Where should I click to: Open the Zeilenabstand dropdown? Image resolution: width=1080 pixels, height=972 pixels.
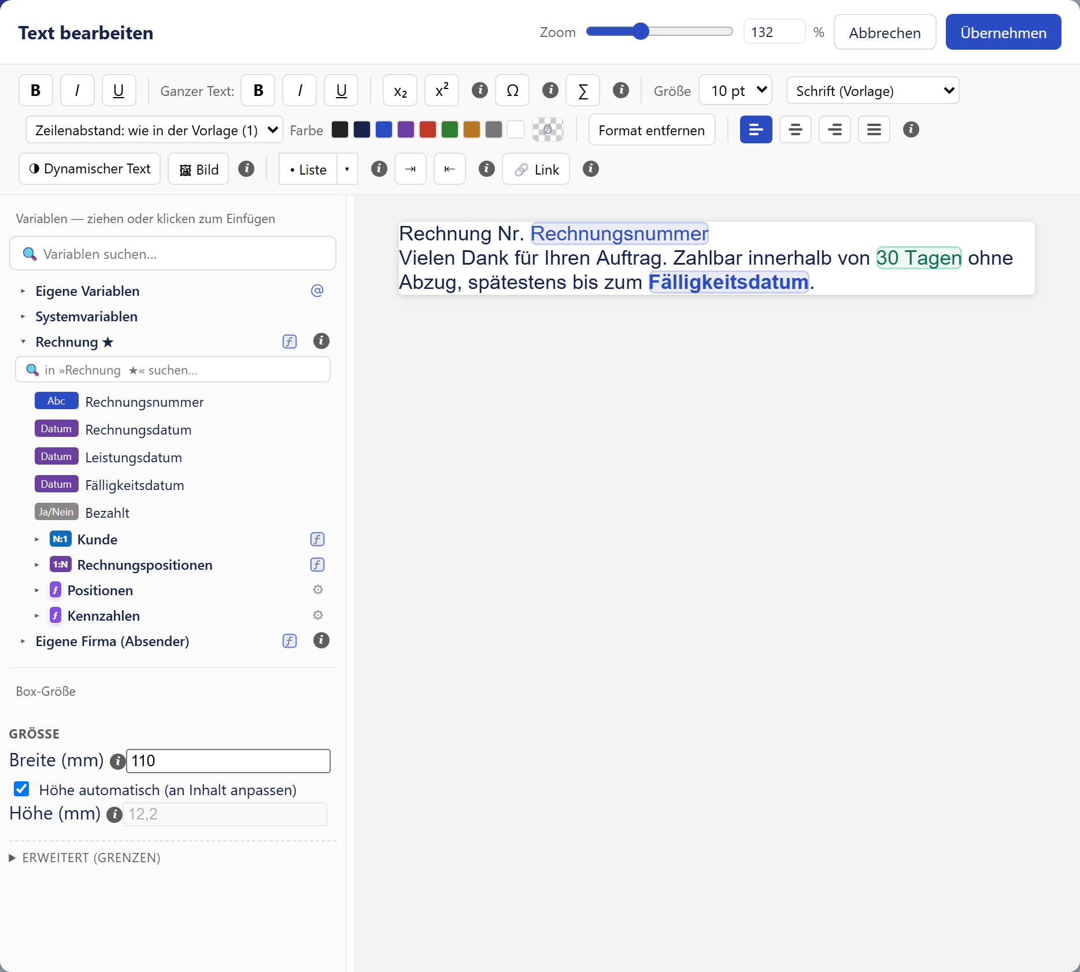(x=154, y=130)
